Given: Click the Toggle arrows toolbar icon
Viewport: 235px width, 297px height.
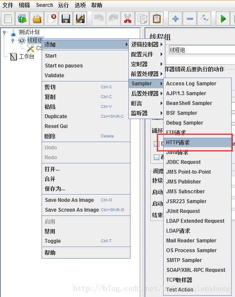Looking at the screenshot, I should click(x=204, y=19).
